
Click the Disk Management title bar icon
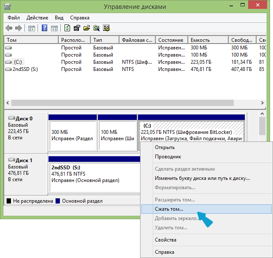point(8,7)
